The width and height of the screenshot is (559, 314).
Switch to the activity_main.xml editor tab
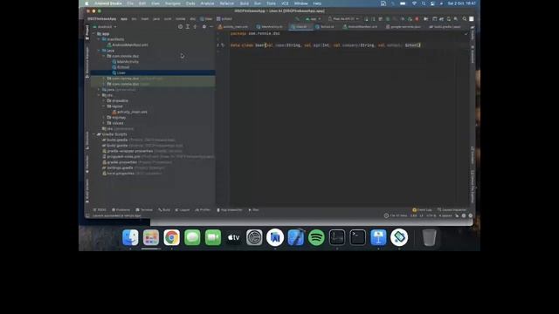233,27
